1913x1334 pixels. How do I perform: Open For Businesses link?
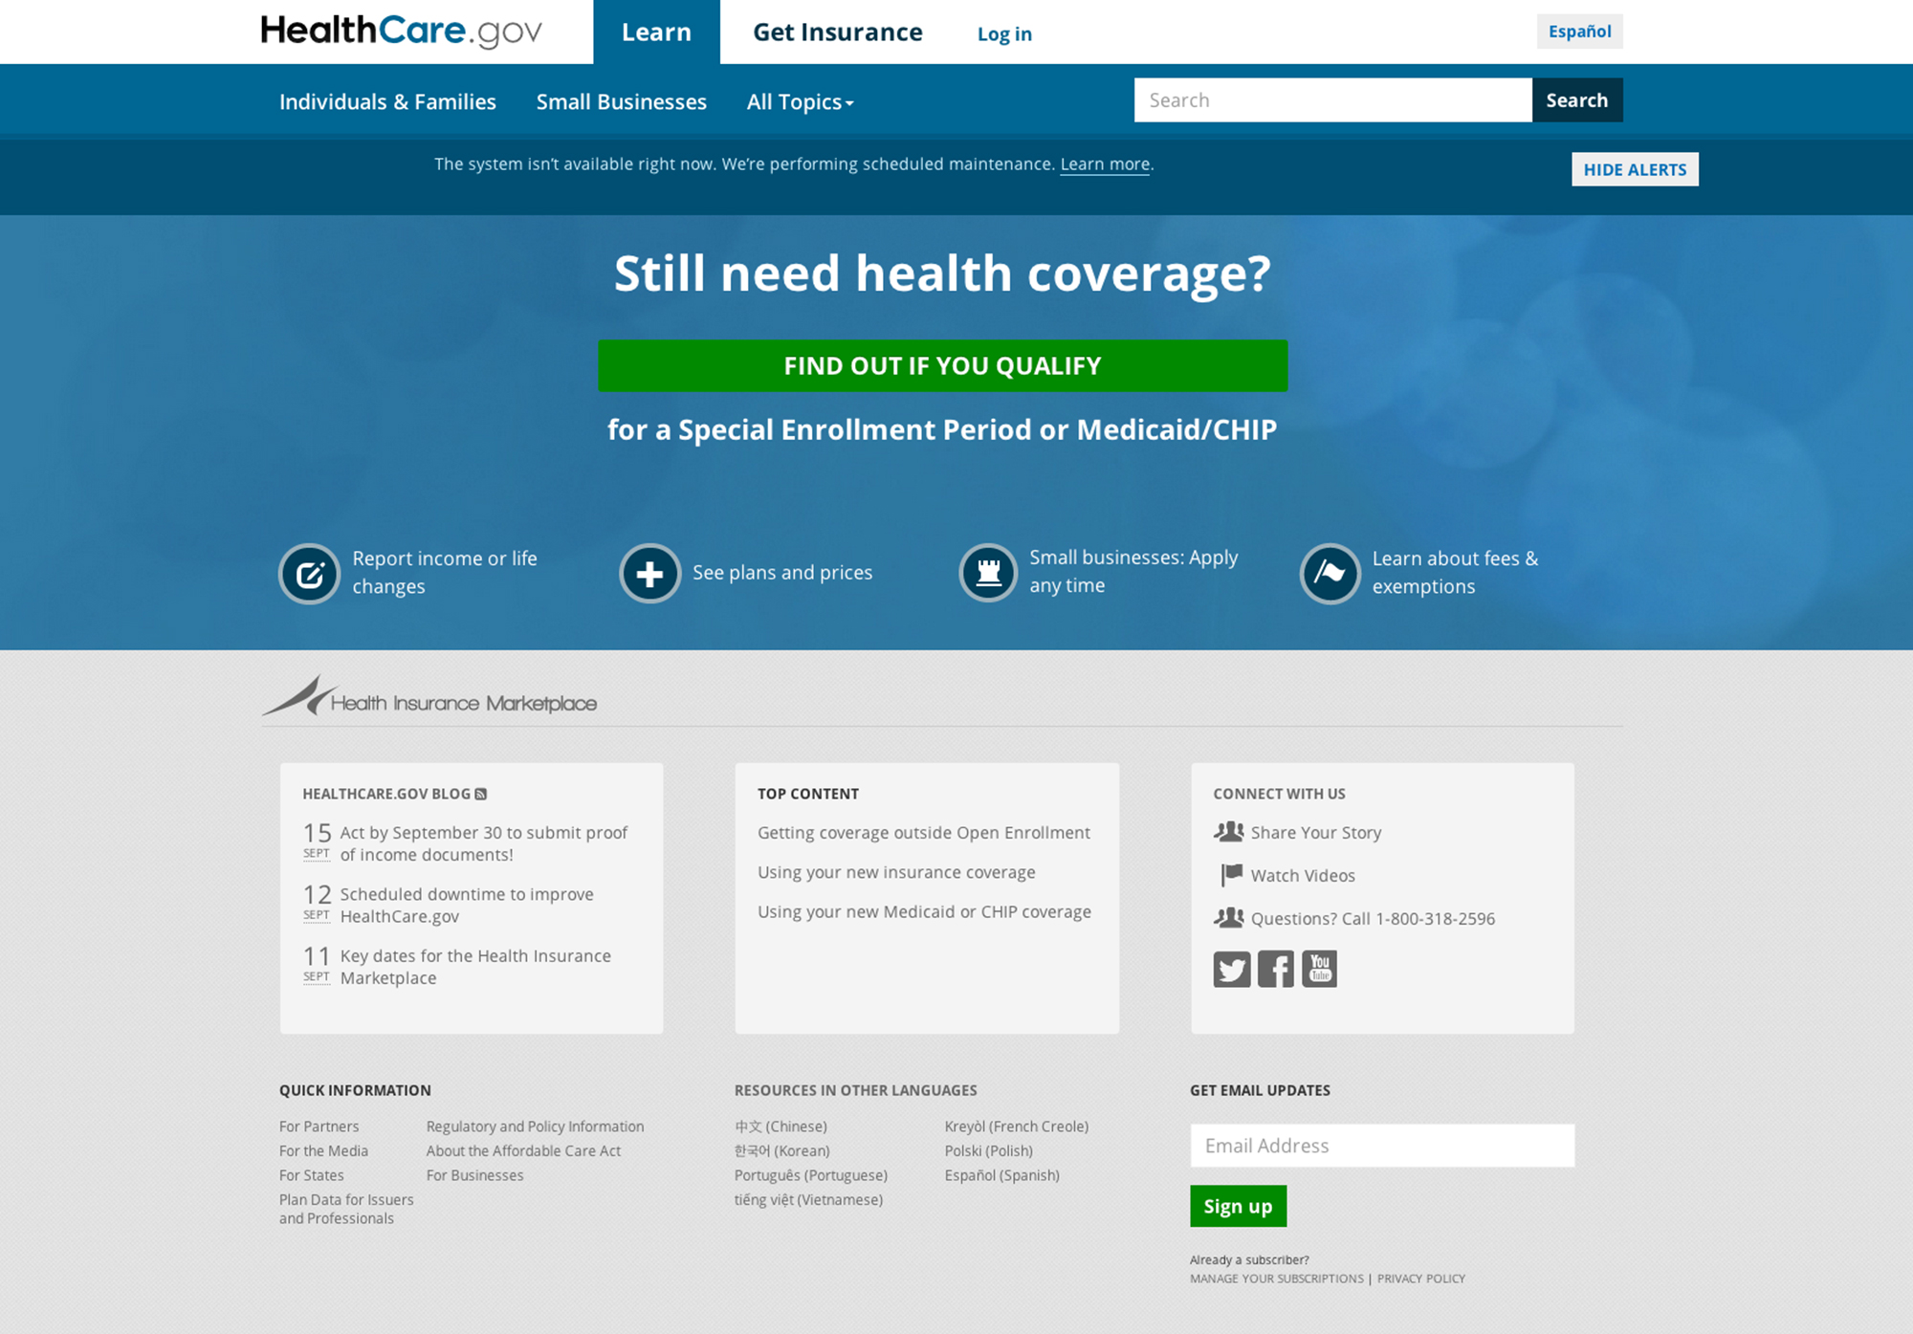click(475, 1175)
